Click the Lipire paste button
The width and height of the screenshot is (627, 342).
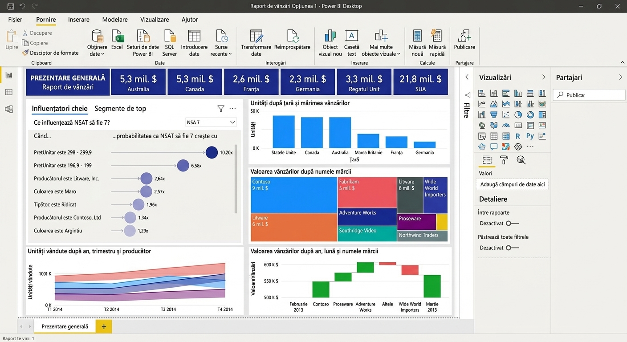(x=12, y=40)
